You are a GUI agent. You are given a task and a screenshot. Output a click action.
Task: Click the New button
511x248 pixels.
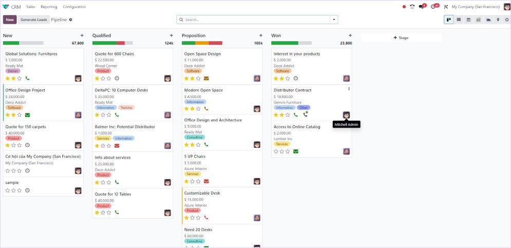point(10,20)
